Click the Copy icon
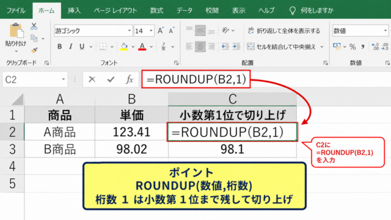 coord(34,38)
